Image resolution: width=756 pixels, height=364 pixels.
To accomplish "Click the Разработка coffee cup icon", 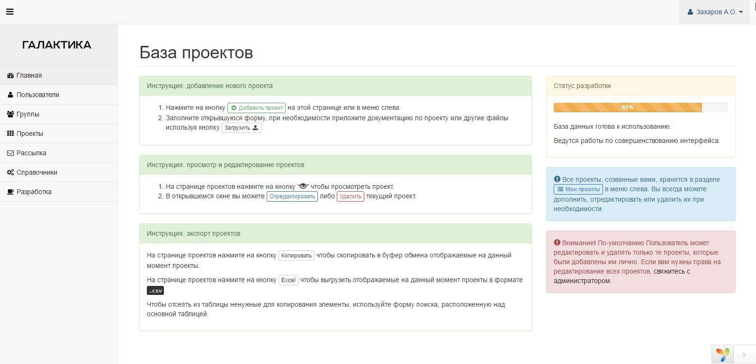I will [x=10, y=192].
